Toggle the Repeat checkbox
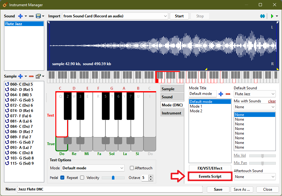Image resolution: width=282 pixels, height=196 pixels. click(82, 178)
